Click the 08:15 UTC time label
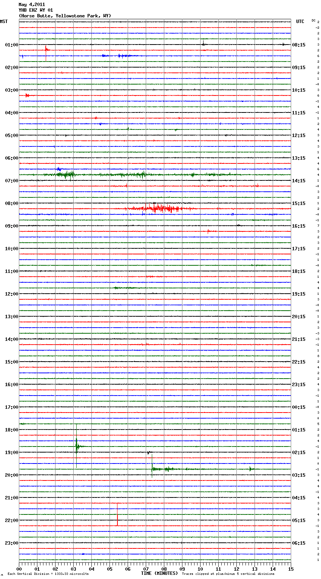This screenshot has height=579, width=321. tap(299, 45)
